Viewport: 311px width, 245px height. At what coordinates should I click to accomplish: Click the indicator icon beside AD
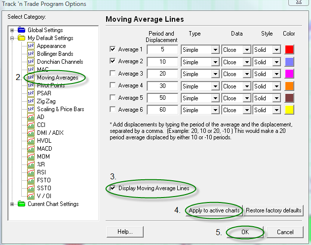click(x=31, y=117)
